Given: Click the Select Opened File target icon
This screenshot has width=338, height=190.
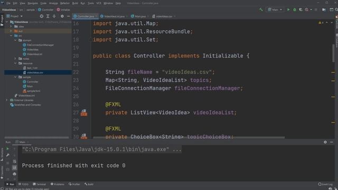Looking at the screenshot, I should point(41,16).
